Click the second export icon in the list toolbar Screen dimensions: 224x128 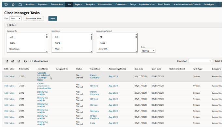13,61
